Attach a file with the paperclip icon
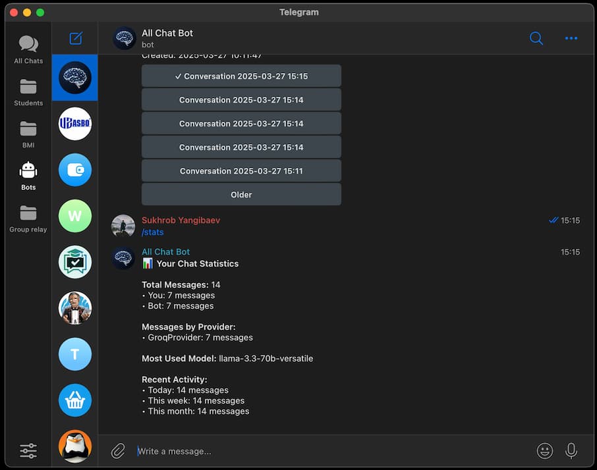Viewport: 597px width, 470px height. pos(118,451)
